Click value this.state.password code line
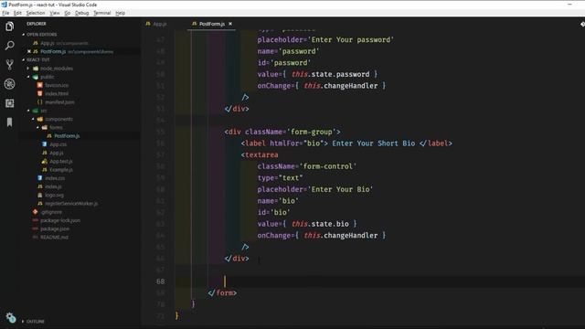The image size is (585, 329). (317, 74)
